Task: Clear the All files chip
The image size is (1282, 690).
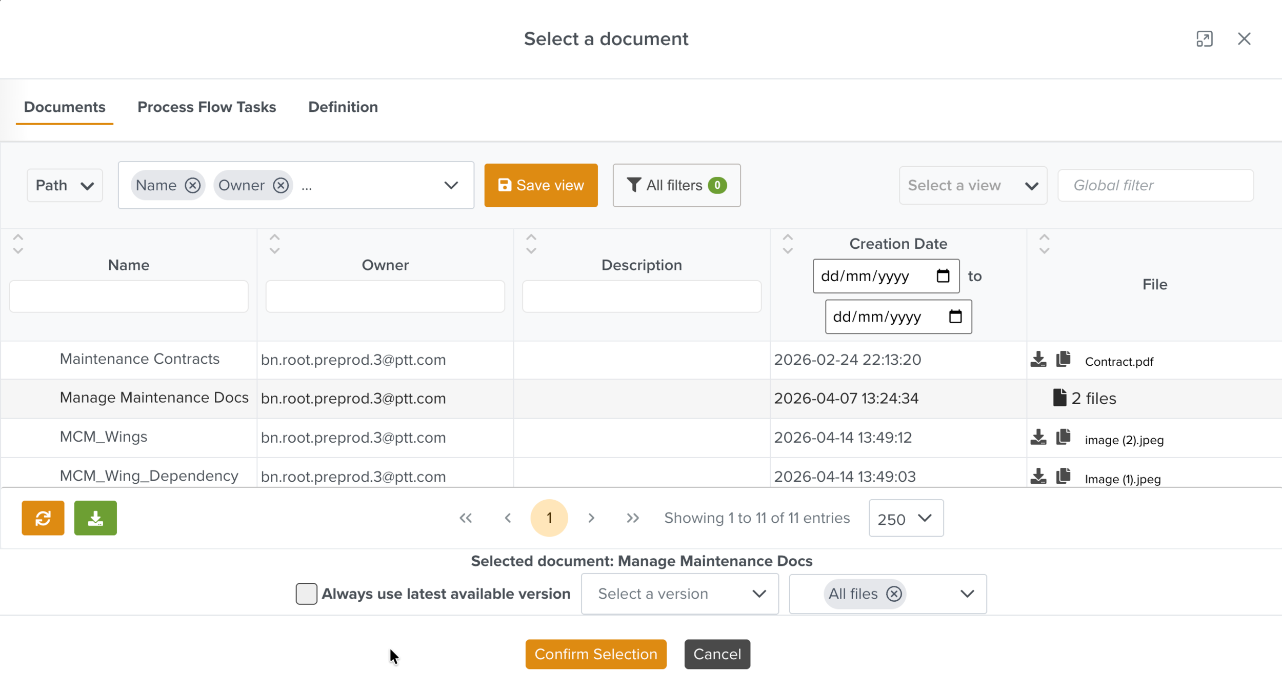Action: 894,594
